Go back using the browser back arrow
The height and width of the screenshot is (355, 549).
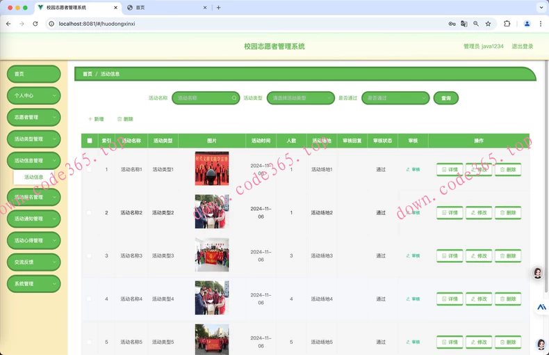(8, 24)
